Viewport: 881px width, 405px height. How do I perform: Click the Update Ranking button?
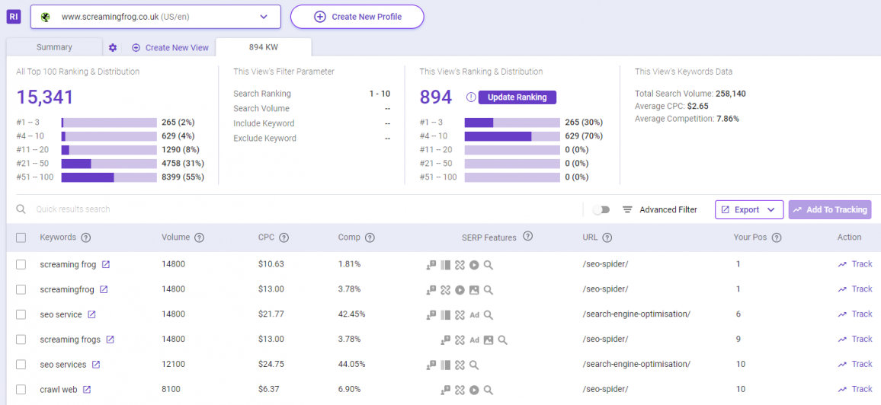click(x=517, y=97)
